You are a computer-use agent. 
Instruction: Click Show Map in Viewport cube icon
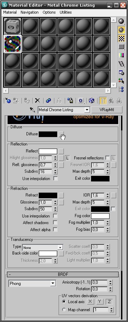pyautogui.click(x=91, y=100)
